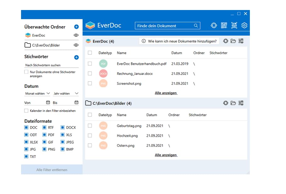Show all documents in C:\EverDoc\Bilder section
This screenshot has height=194, width=286.
pos(166,155)
